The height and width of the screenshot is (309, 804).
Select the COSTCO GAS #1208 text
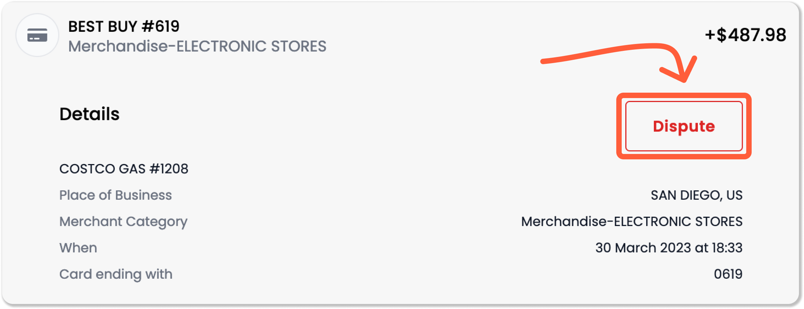click(x=124, y=169)
